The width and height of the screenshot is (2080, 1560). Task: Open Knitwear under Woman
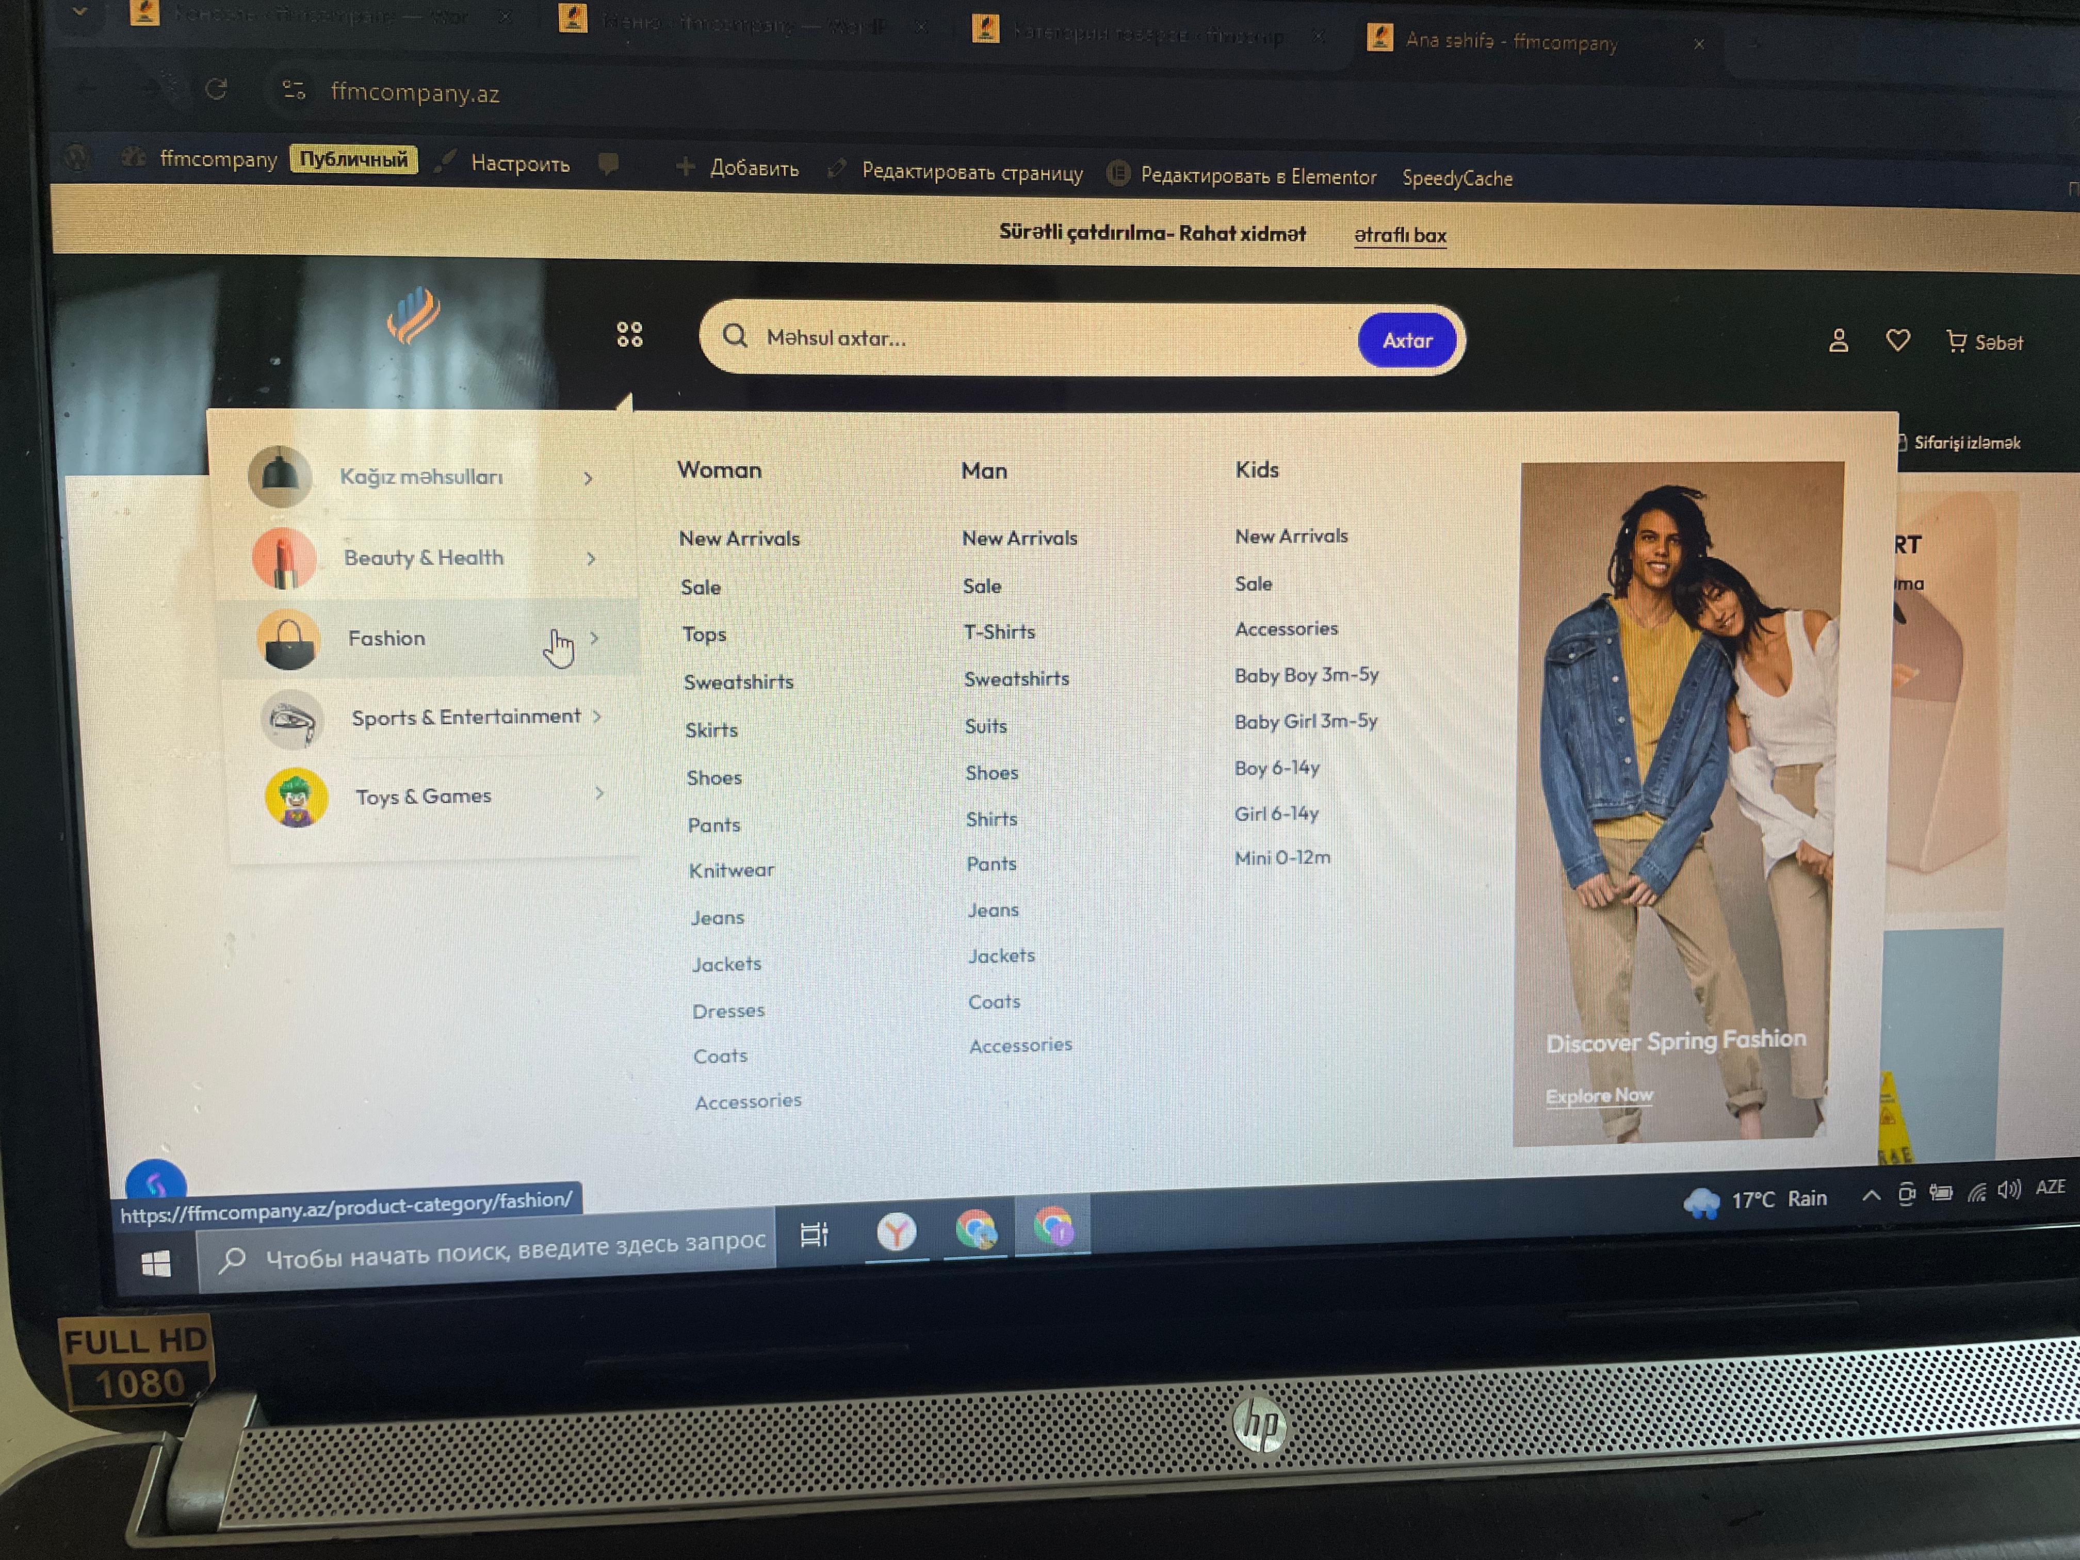pyautogui.click(x=732, y=871)
